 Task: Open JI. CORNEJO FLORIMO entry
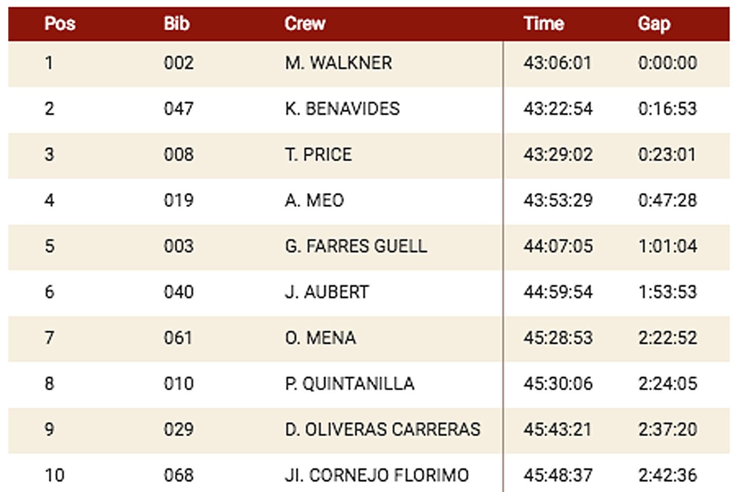tap(376, 476)
